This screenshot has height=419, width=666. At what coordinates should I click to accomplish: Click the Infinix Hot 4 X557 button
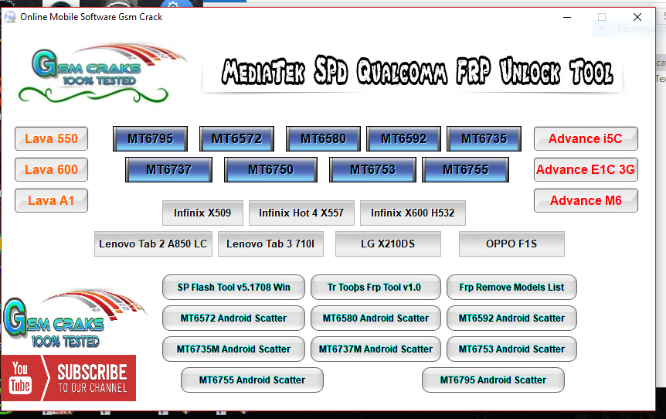301,213
